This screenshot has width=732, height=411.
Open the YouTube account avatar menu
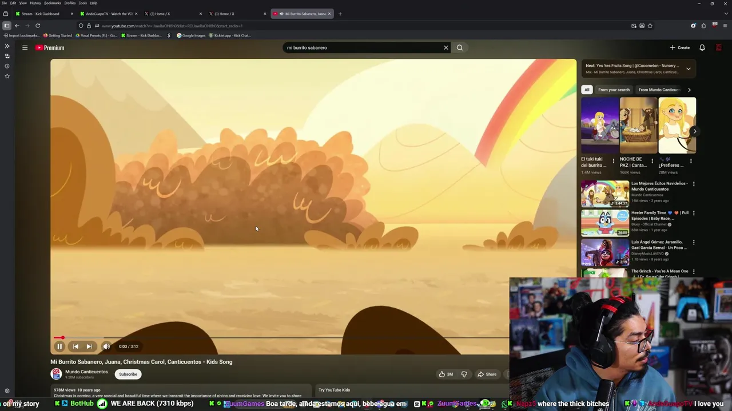tap(719, 48)
